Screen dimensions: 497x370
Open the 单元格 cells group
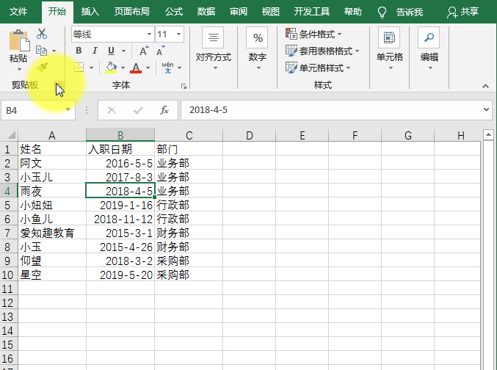(390, 48)
